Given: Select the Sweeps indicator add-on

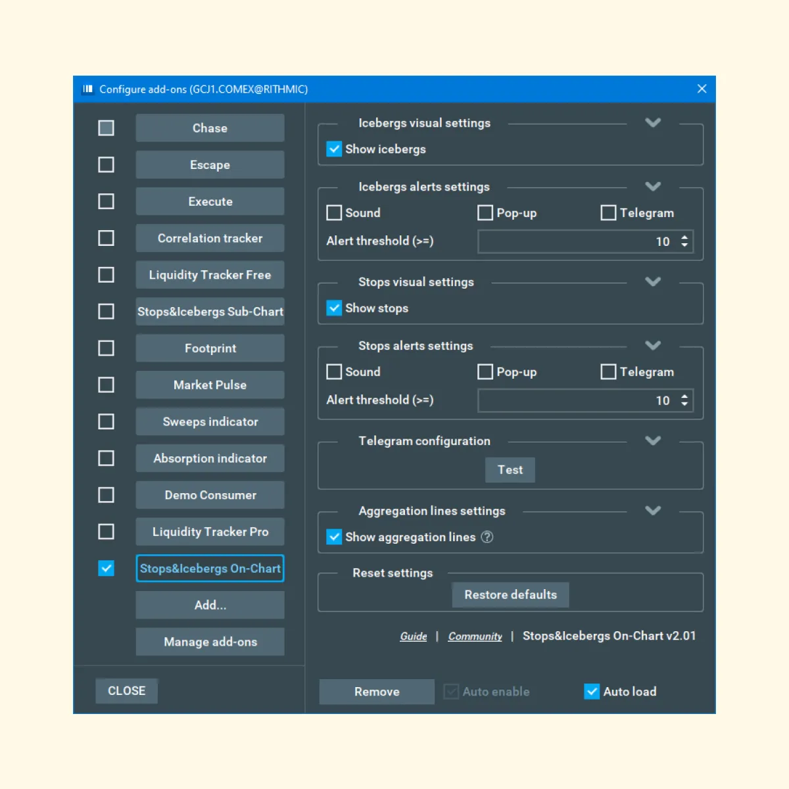Looking at the screenshot, I should [210, 421].
